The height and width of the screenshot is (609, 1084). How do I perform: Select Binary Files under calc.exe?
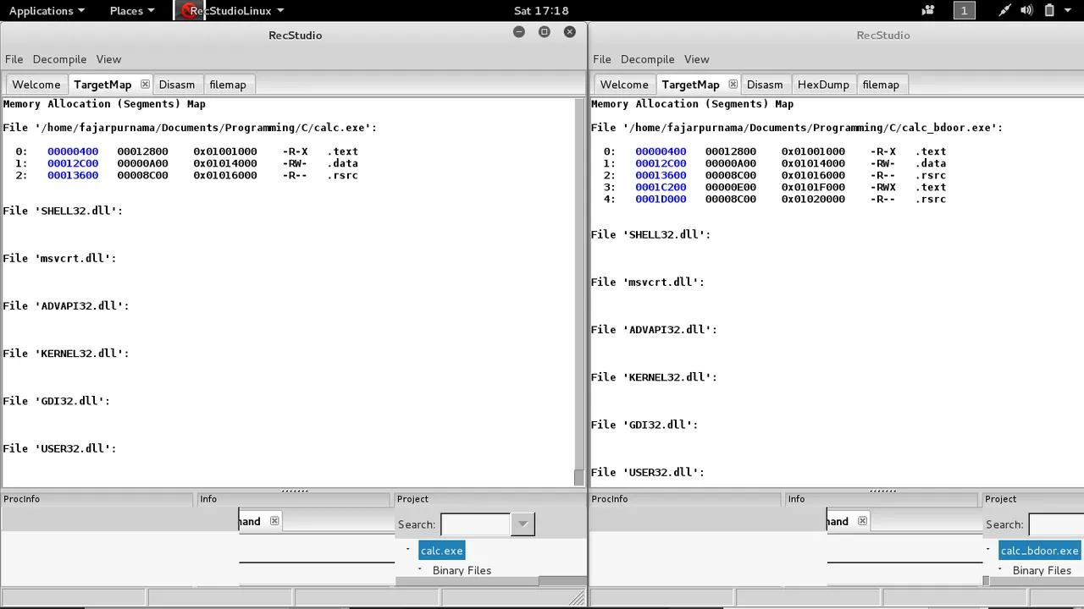click(x=462, y=570)
